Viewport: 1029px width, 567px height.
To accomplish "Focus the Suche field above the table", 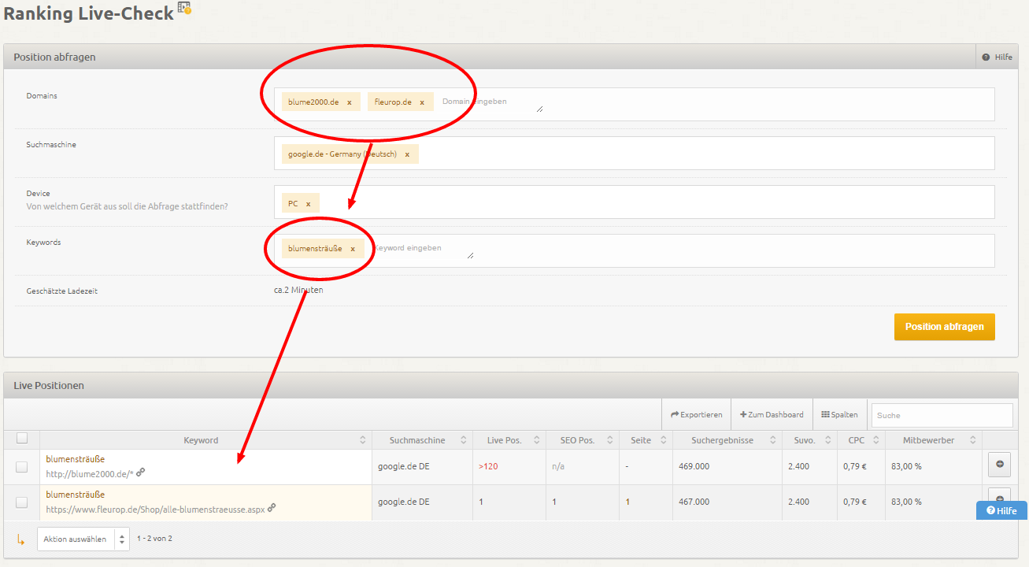I will 942,415.
